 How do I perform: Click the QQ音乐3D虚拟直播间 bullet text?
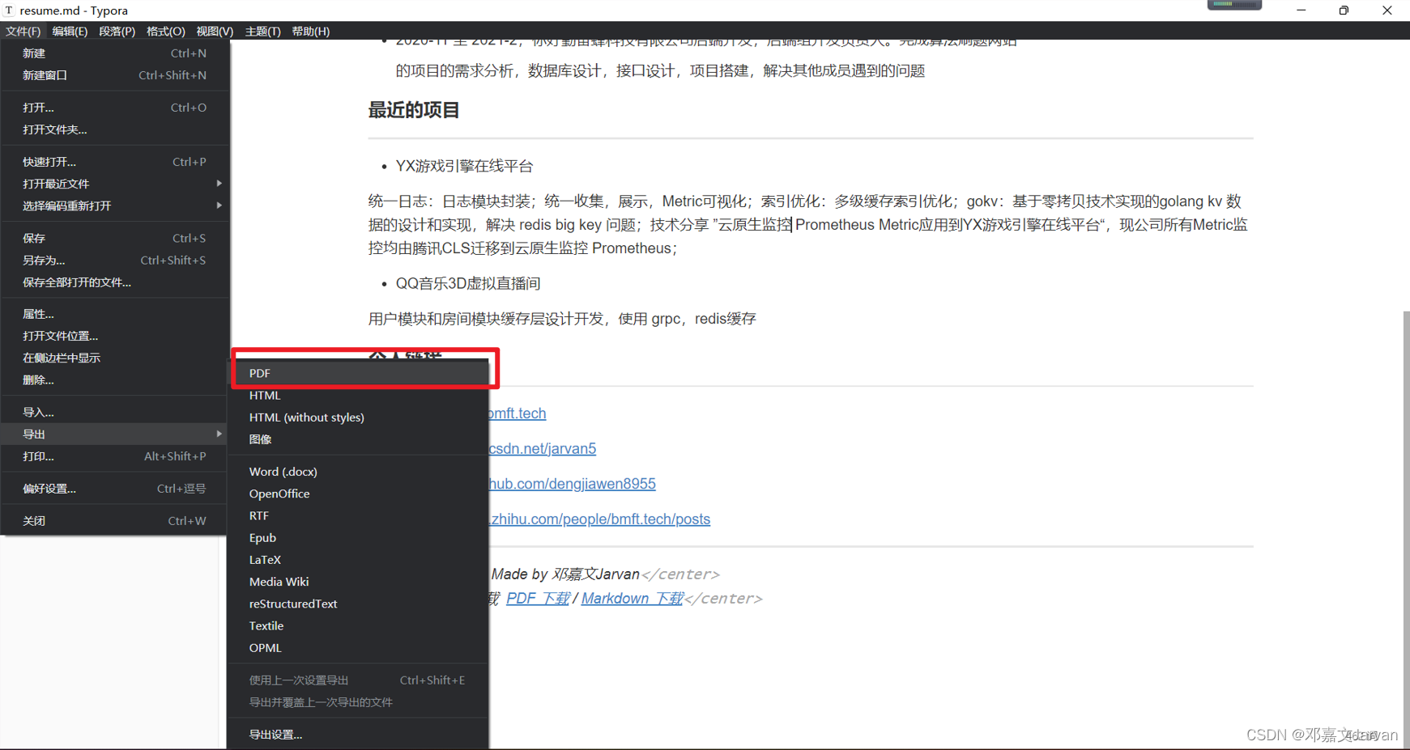(x=468, y=284)
